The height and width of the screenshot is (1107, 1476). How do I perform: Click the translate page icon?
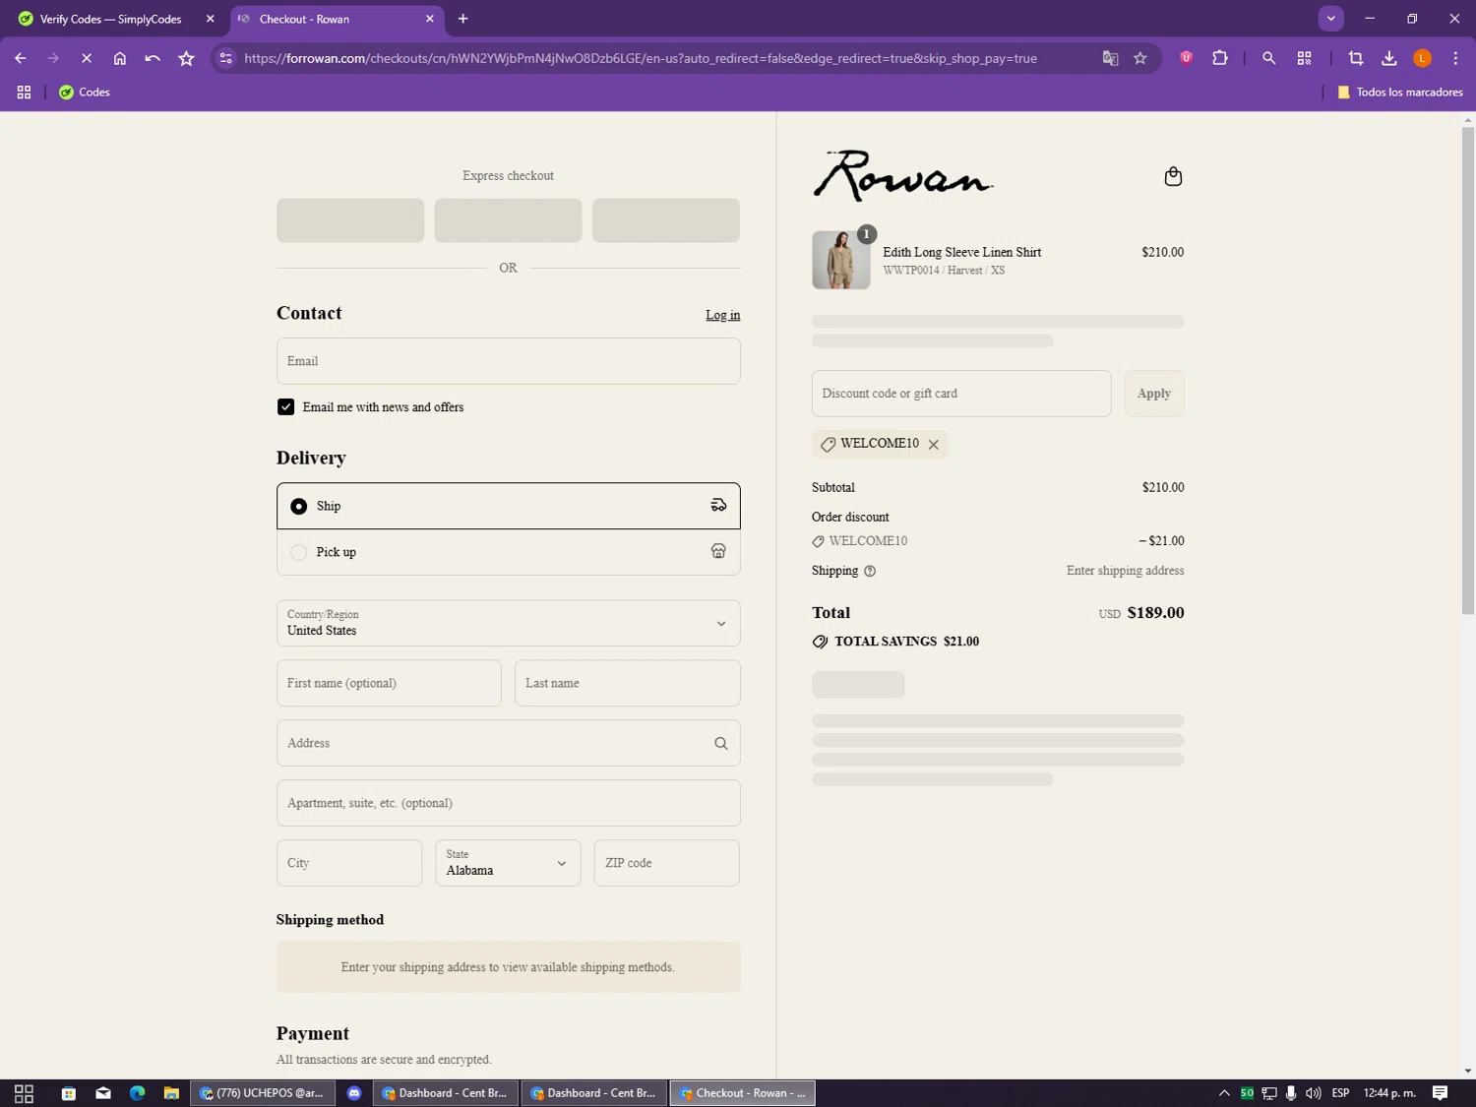point(1110,58)
